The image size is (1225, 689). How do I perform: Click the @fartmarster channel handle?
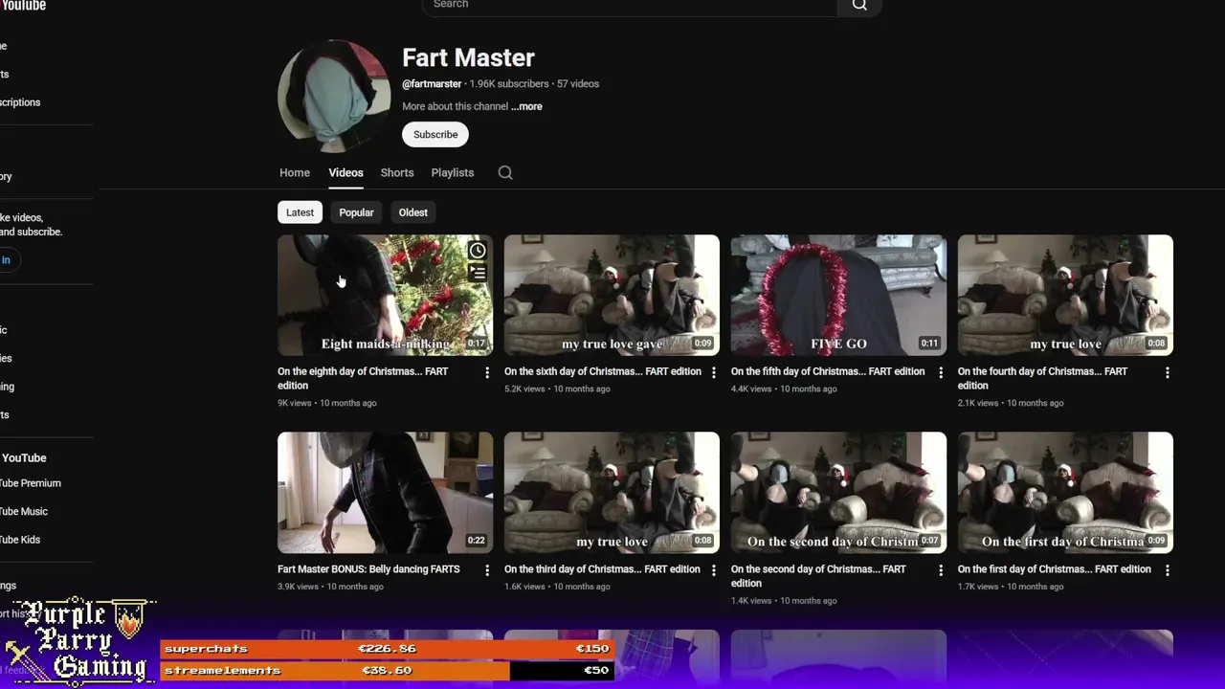point(432,83)
